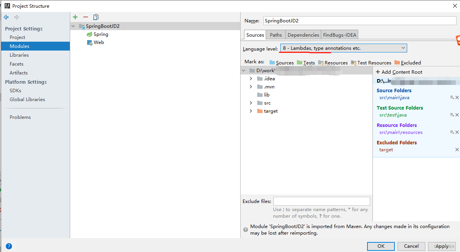The image size is (460, 252).
Task: Select the Spring facet leaf icon
Action: click(x=89, y=34)
